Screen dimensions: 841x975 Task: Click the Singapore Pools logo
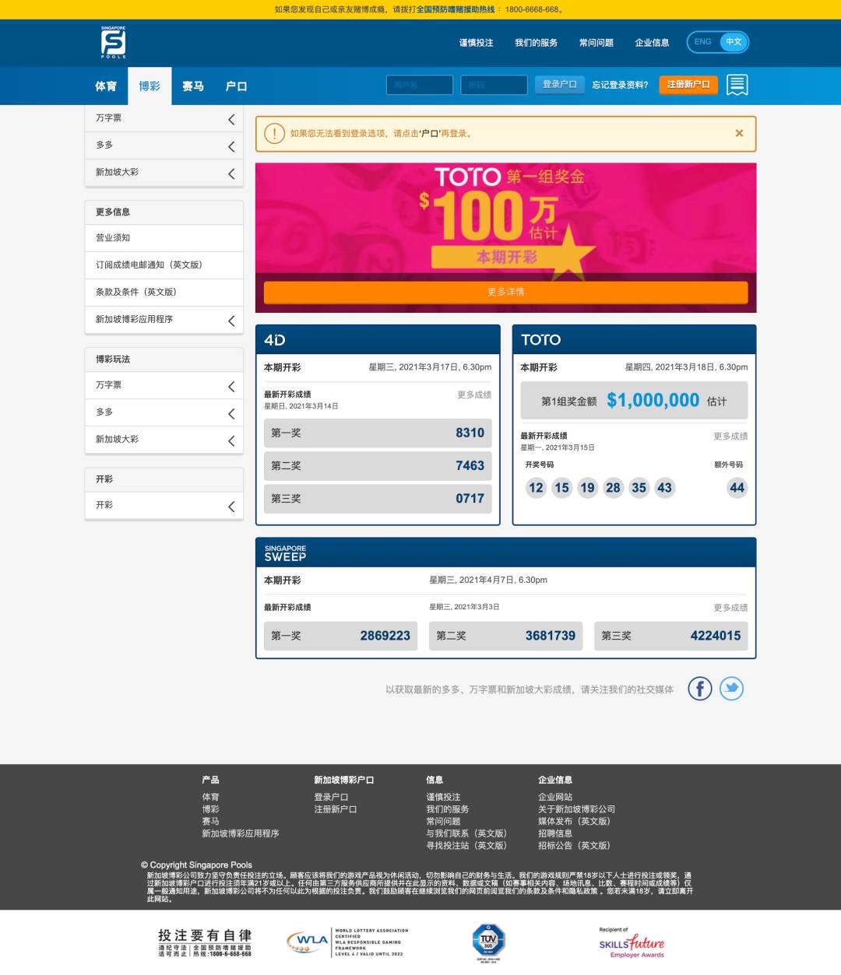pyautogui.click(x=113, y=42)
